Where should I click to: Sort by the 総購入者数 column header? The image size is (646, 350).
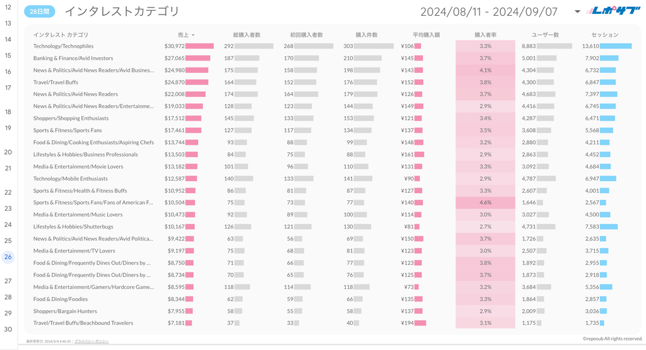pos(247,35)
